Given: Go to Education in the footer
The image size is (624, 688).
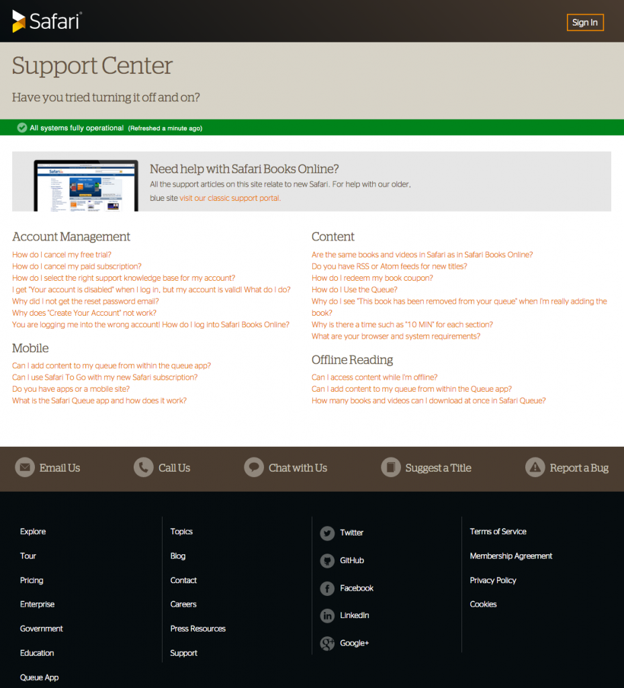Looking at the screenshot, I should [37, 653].
